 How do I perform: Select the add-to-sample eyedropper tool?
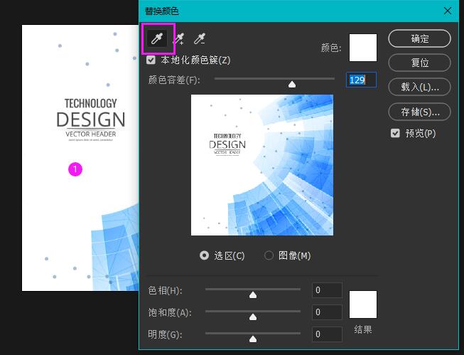click(x=179, y=39)
